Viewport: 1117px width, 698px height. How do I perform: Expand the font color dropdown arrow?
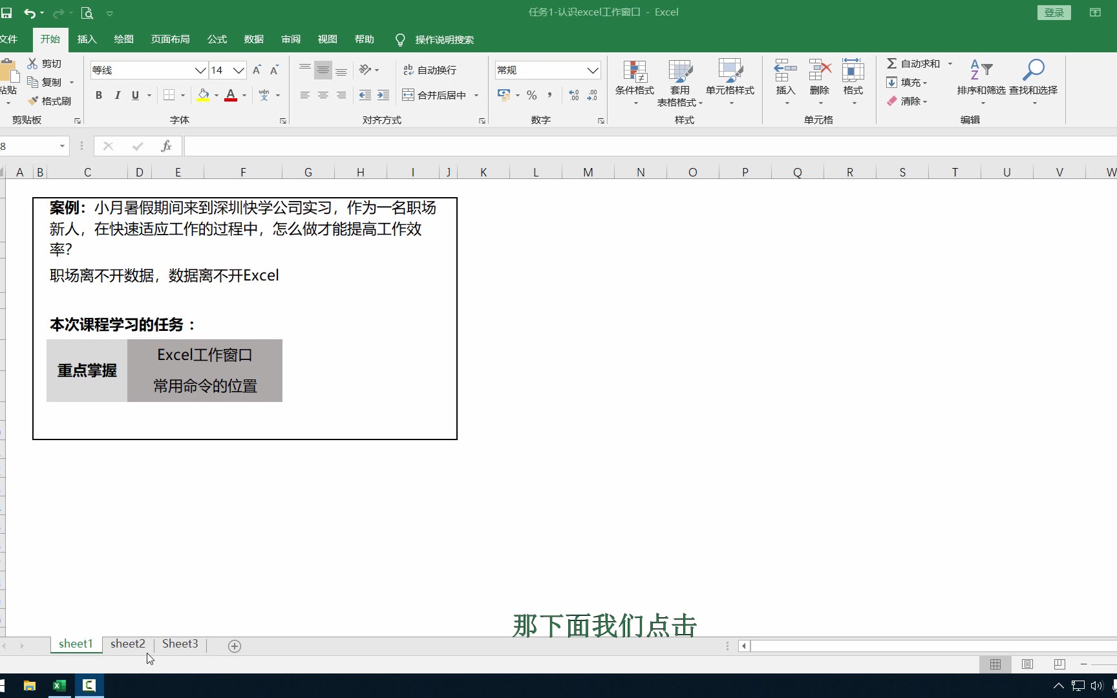[244, 95]
